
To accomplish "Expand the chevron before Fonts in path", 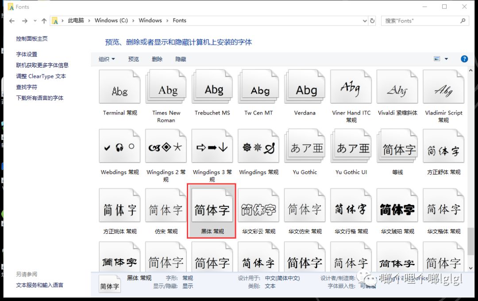I will click(167, 21).
